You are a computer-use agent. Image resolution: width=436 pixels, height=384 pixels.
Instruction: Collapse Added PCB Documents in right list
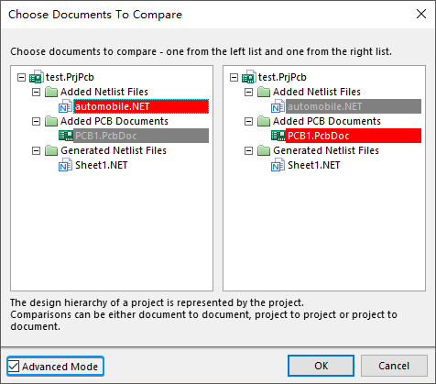tap(248, 121)
